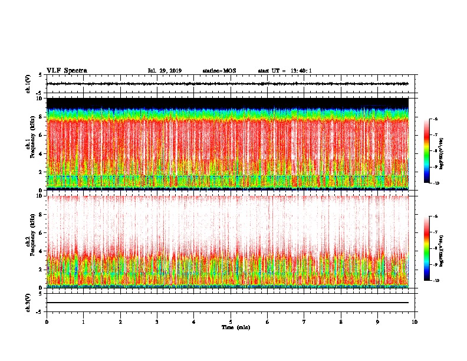Click the ch.1 spectrogram color bar
467x361 pixels.
(427, 151)
